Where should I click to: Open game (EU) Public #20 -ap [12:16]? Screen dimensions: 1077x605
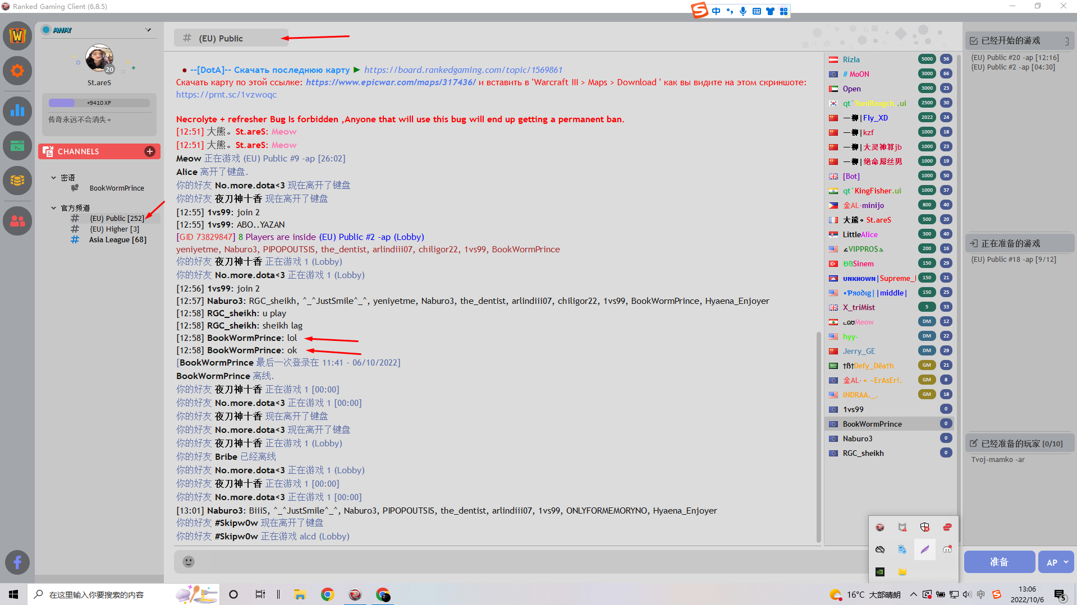pyautogui.click(x=1015, y=58)
